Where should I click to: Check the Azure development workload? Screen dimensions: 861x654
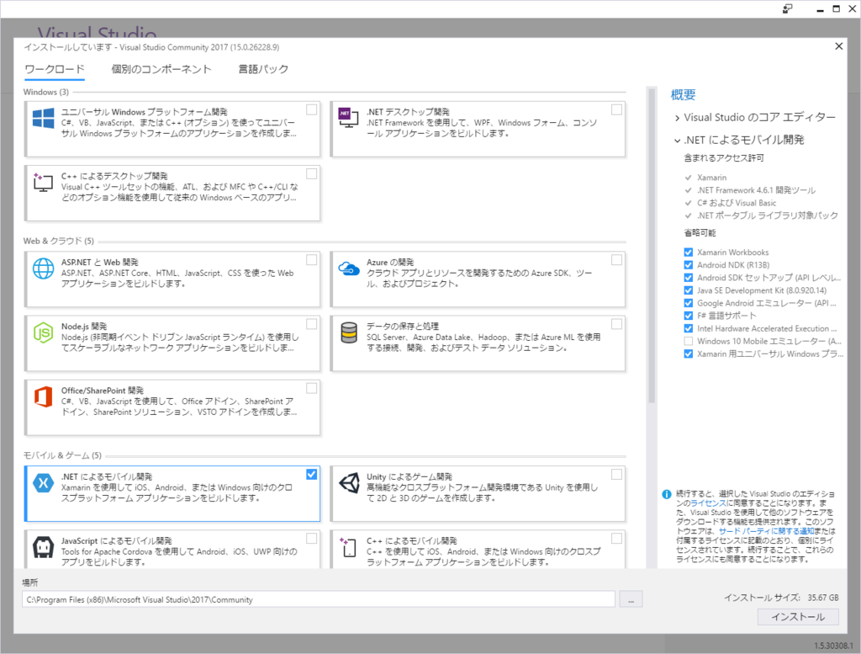point(616,260)
